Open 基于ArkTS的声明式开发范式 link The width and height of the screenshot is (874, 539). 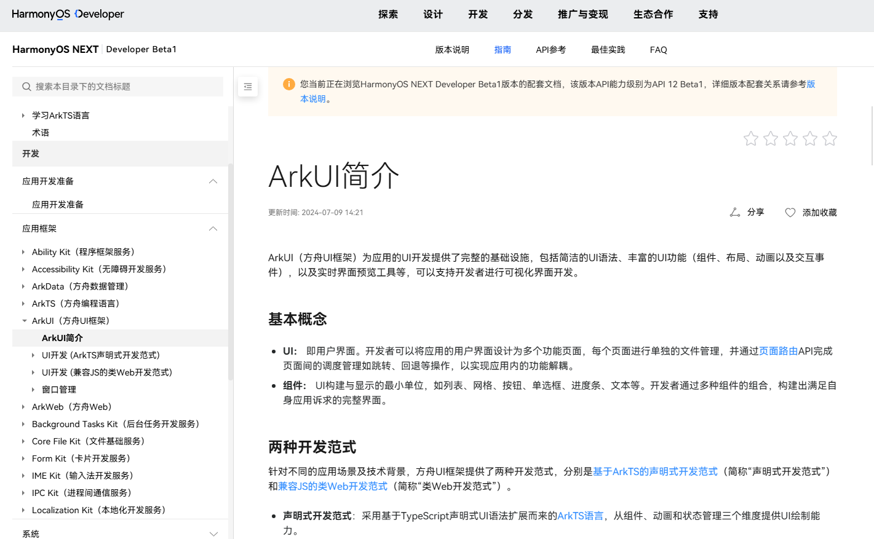(x=655, y=471)
